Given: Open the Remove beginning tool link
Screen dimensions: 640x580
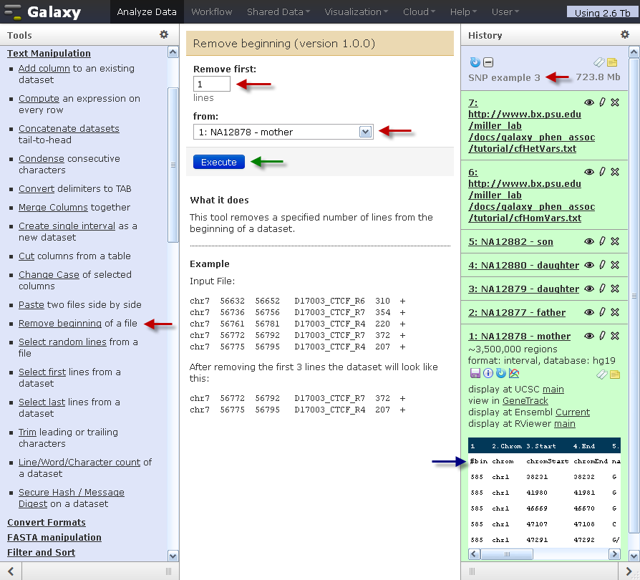Looking at the screenshot, I should [x=60, y=323].
